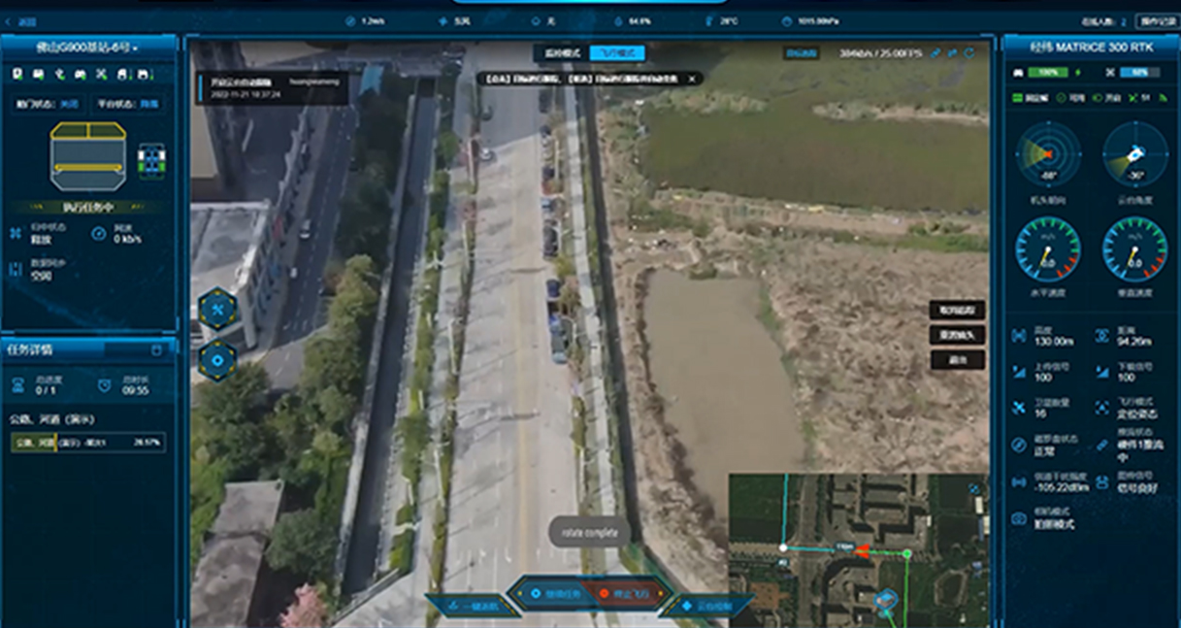
Task: Go back using the top-left return arrow
Action: coord(11,20)
